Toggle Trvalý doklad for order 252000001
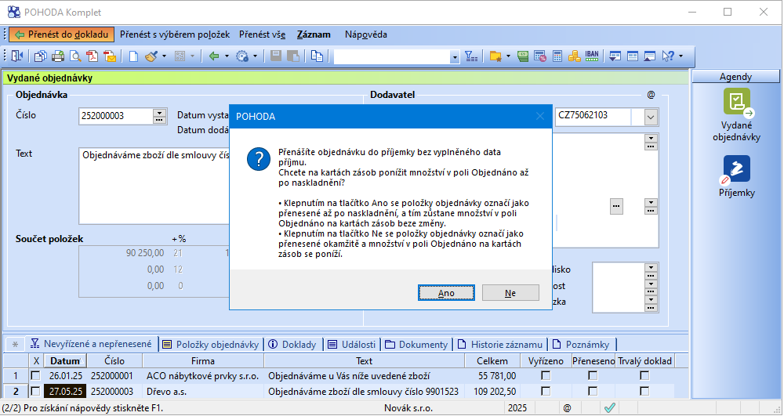The height and width of the screenshot is (416, 784). point(644,375)
